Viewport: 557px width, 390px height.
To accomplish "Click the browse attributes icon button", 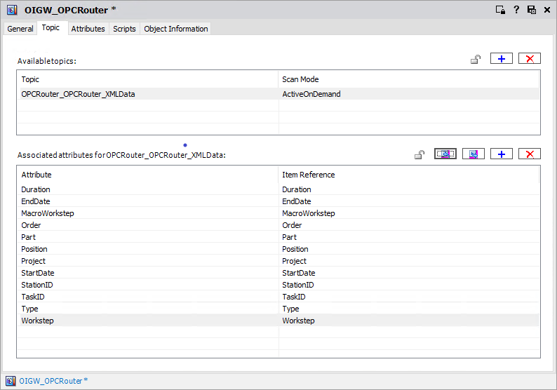I will click(x=445, y=154).
